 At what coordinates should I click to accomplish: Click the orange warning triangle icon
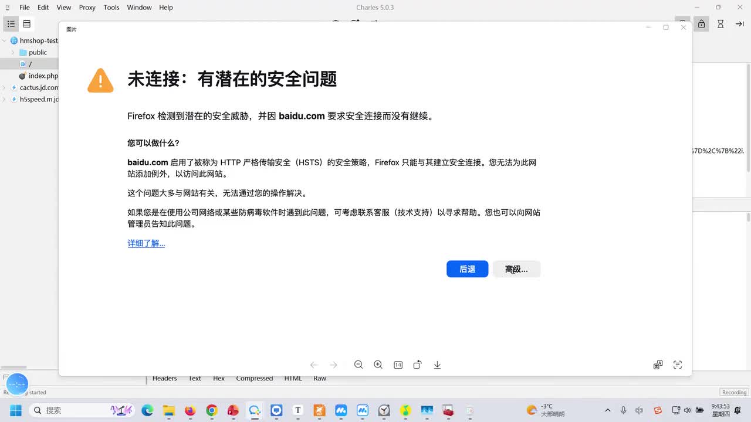pyautogui.click(x=100, y=80)
